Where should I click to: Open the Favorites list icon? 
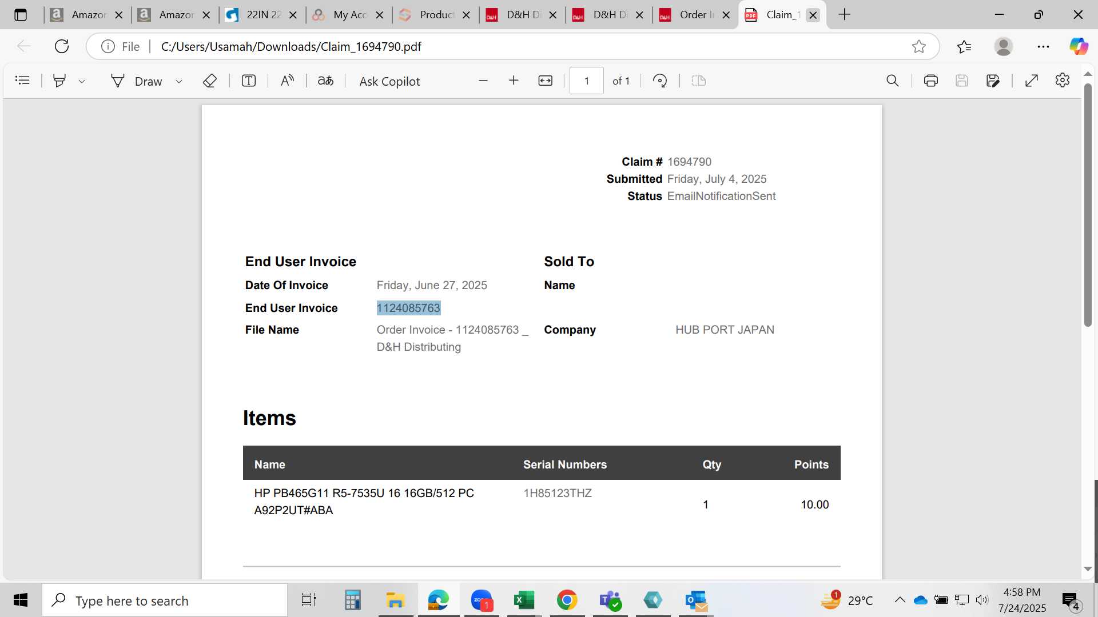(x=964, y=46)
